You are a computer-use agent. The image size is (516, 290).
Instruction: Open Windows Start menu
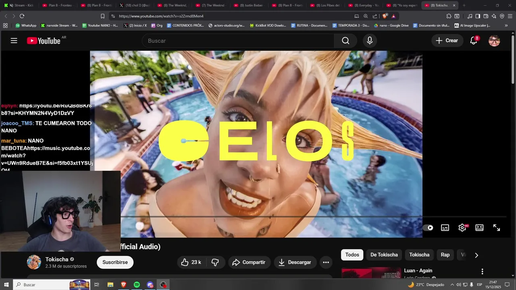[x=6, y=285]
